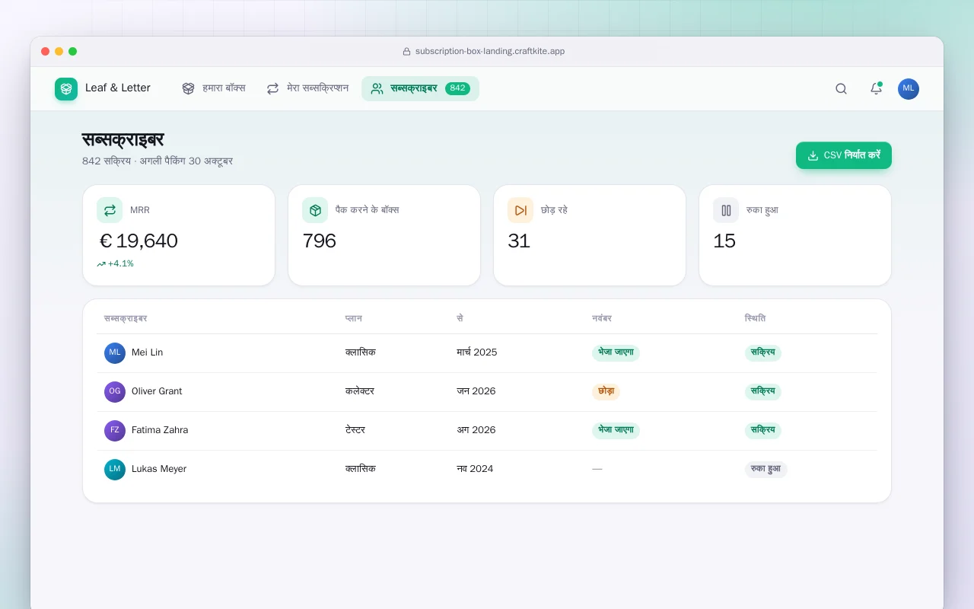Click Fatima Zahra's सक्रिय status badge
This screenshot has width=974, height=609.
[x=763, y=431]
